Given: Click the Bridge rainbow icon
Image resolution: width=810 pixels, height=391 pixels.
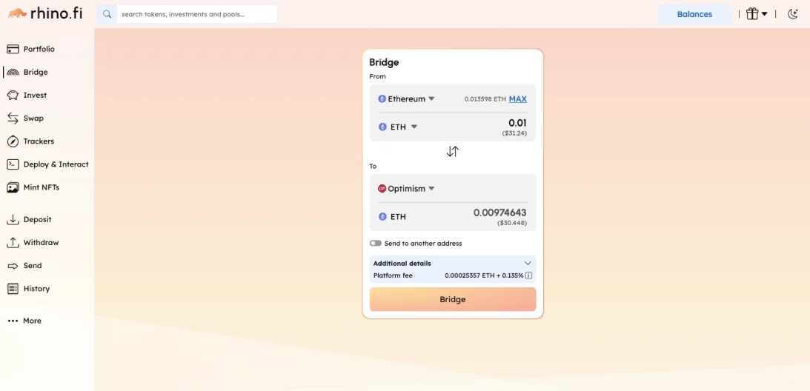Looking at the screenshot, I should pos(13,73).
